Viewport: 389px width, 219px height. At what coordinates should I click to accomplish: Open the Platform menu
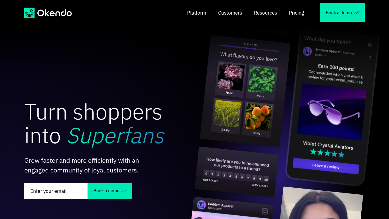pyautogui.click(x=197, y=13)
